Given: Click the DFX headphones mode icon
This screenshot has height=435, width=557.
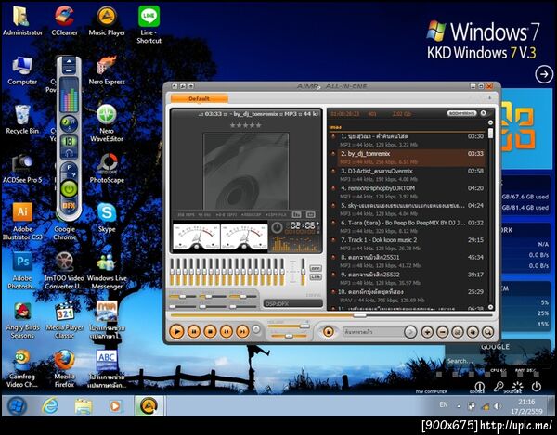Looking at the screenshot, I should (69, 153).
